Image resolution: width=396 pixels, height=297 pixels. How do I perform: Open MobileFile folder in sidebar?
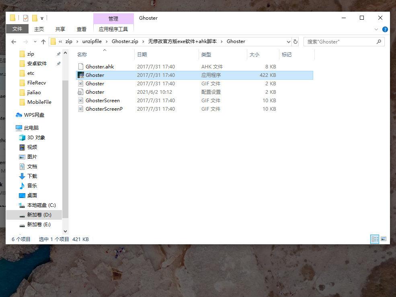[x=39, y=102]
